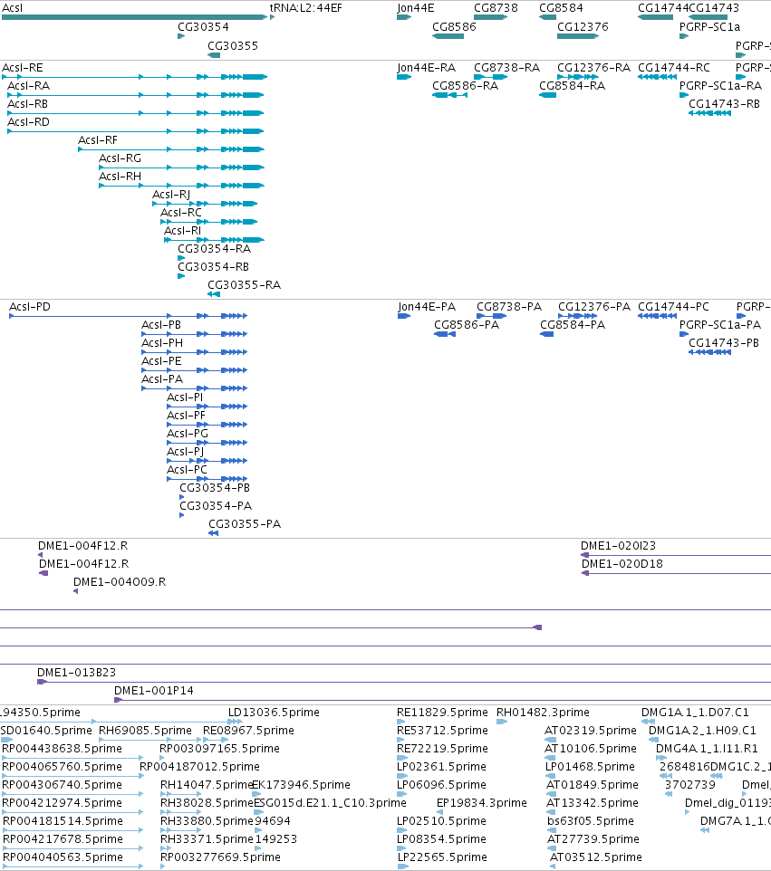Select the Acsl-RC transcript label

point(181,213)
